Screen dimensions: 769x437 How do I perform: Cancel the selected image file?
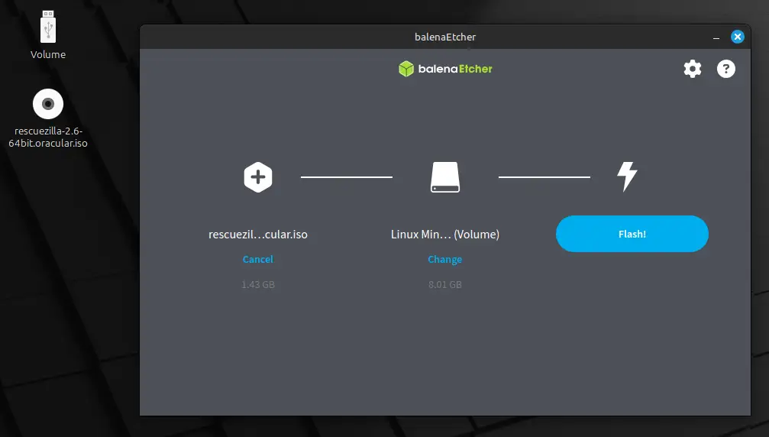[x=258, y=259]
